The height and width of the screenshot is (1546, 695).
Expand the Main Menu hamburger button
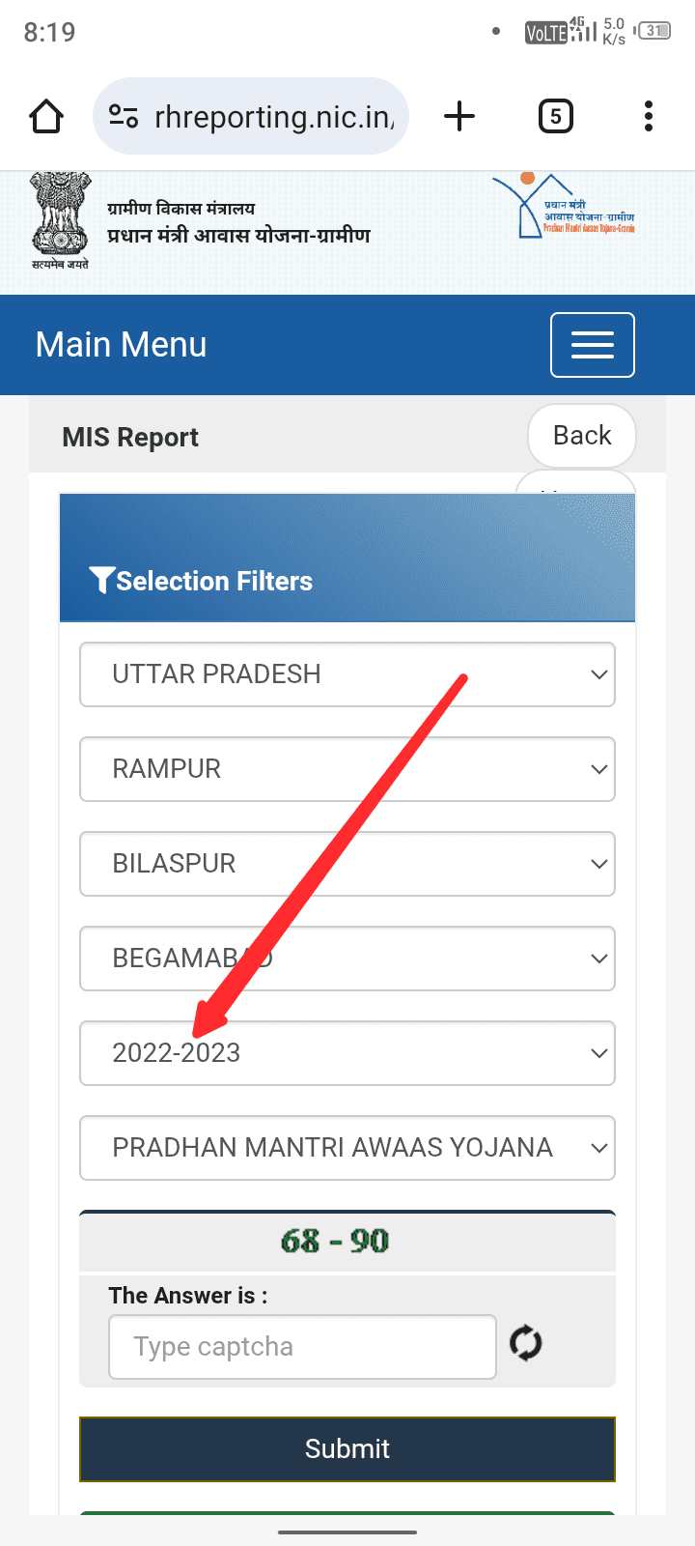point(592,345)
